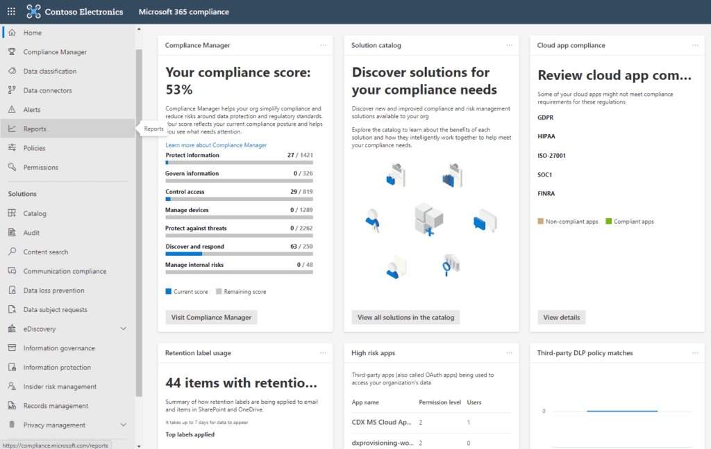Click the Information protection lock icon
Image resolution: width=711 pixels, height=449 pixels.
point(12,367)
